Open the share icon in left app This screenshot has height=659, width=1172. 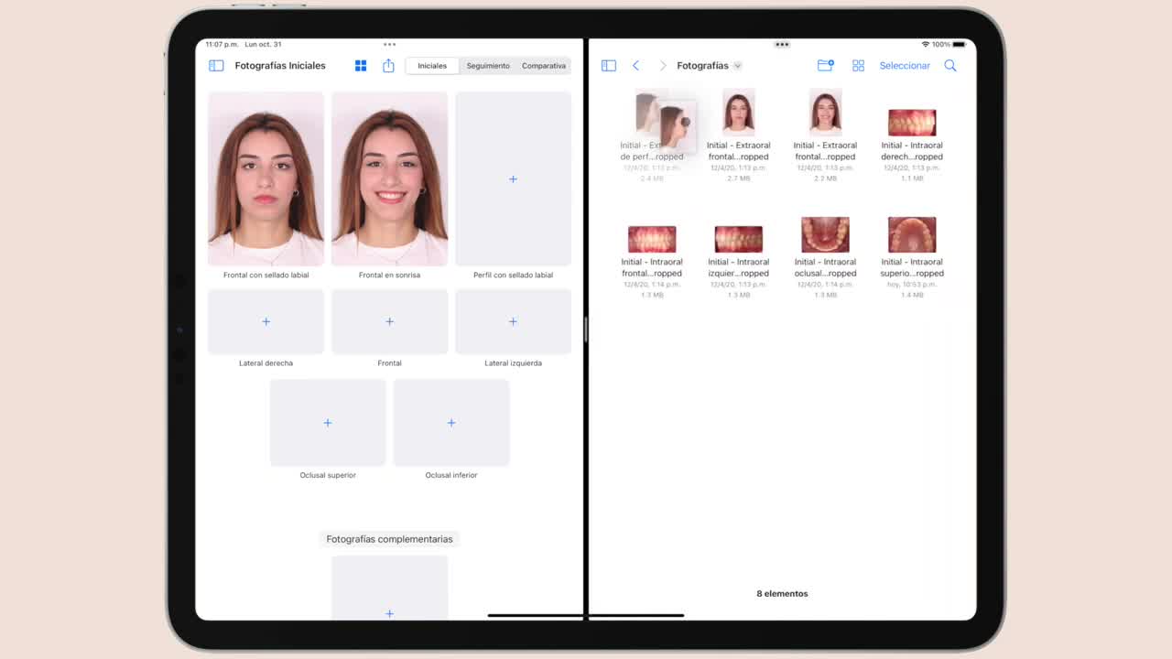(x=388, y=66)
